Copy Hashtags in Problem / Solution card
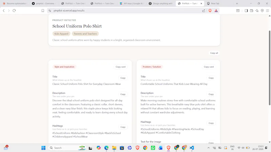 coord(211,123)
